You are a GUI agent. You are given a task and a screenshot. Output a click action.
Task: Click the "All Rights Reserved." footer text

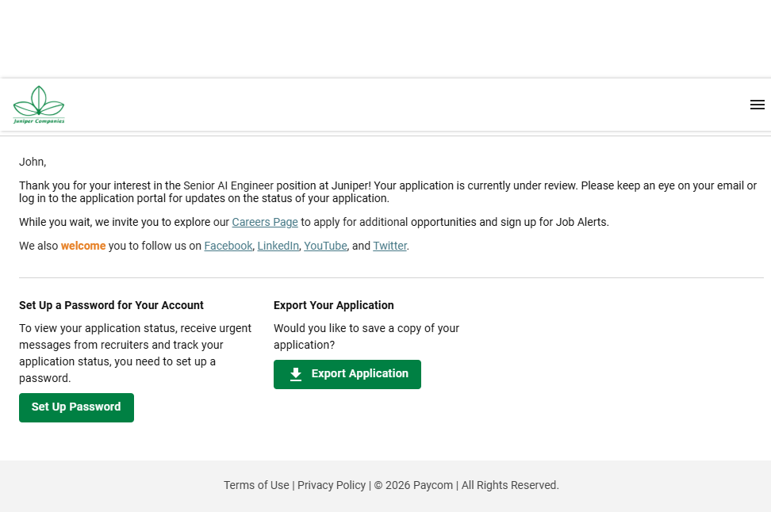510,485
